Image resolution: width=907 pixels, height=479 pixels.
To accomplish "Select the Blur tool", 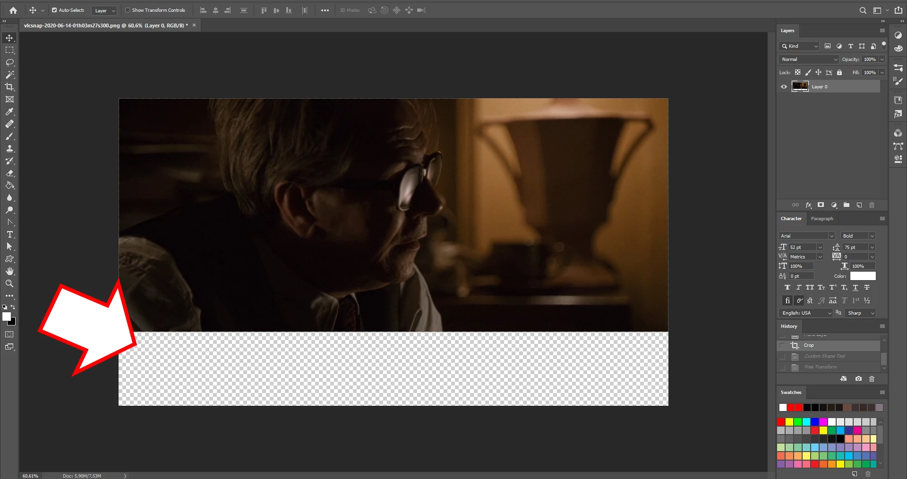I will 9,197.
